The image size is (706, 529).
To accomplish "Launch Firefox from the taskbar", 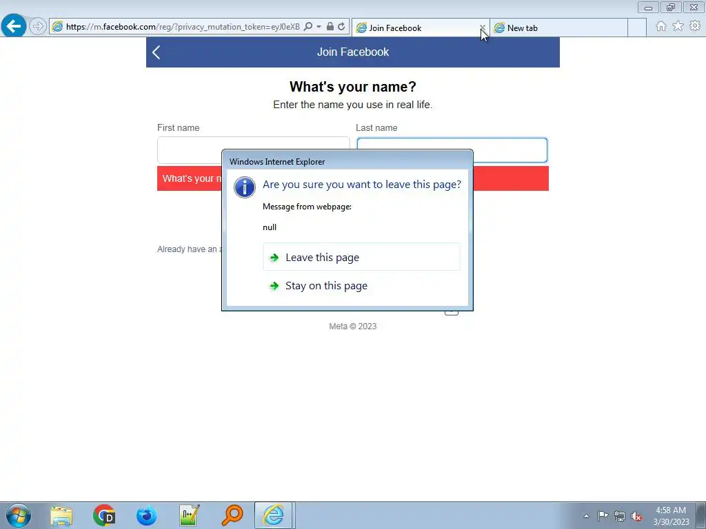I will tap(146, 516).
